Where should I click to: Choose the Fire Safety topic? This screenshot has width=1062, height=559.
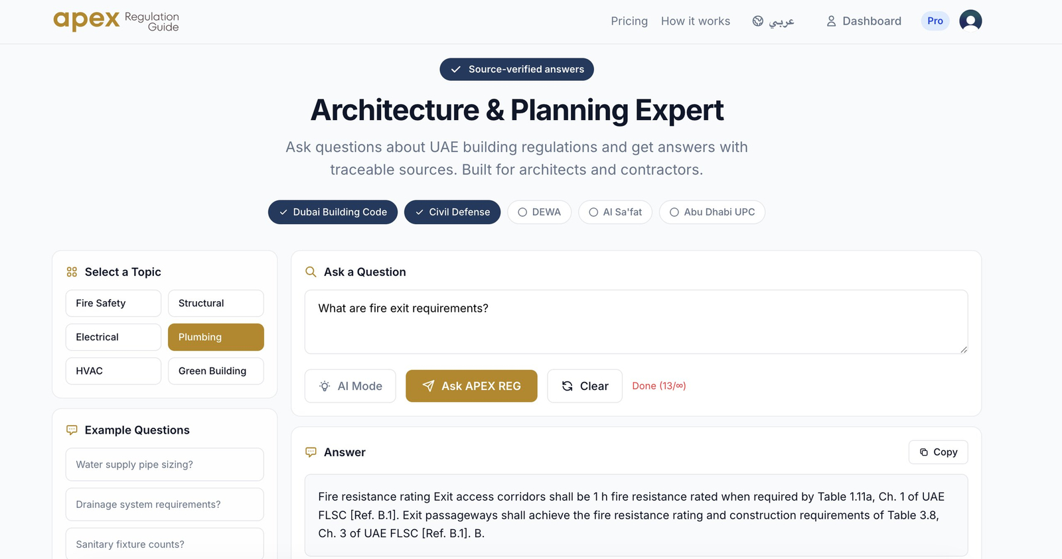click(x=114, y=303)
